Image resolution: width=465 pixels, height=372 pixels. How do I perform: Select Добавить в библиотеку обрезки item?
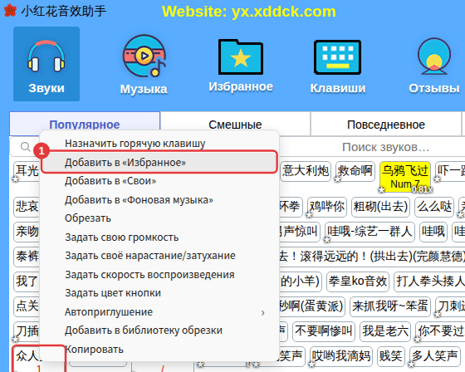159,330
